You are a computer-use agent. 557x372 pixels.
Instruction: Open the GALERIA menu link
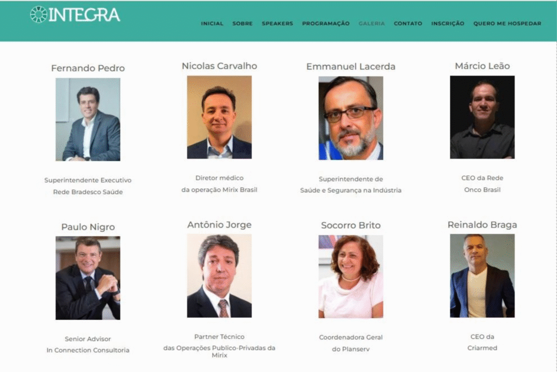click(x=372, y=23)
